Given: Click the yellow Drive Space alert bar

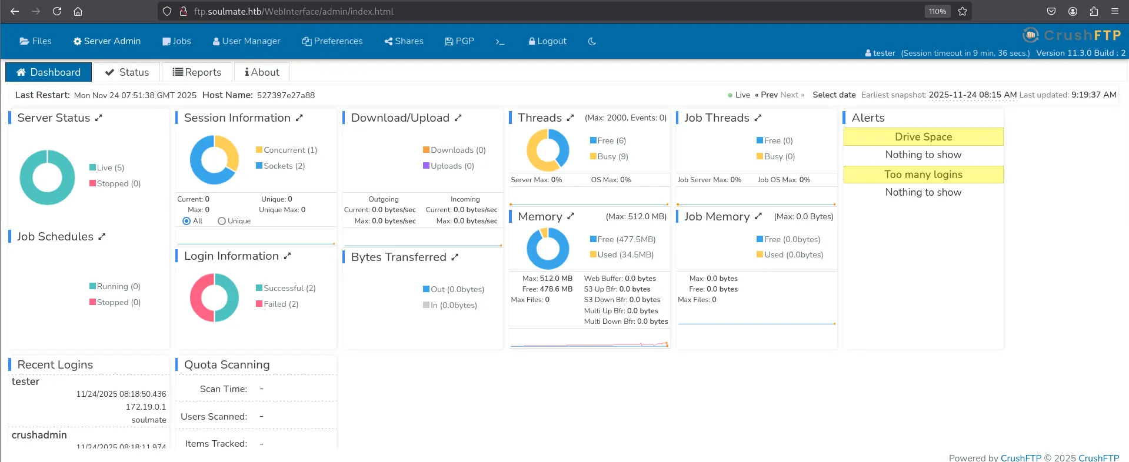Looking at the screenshot, I should coord(922,137).
